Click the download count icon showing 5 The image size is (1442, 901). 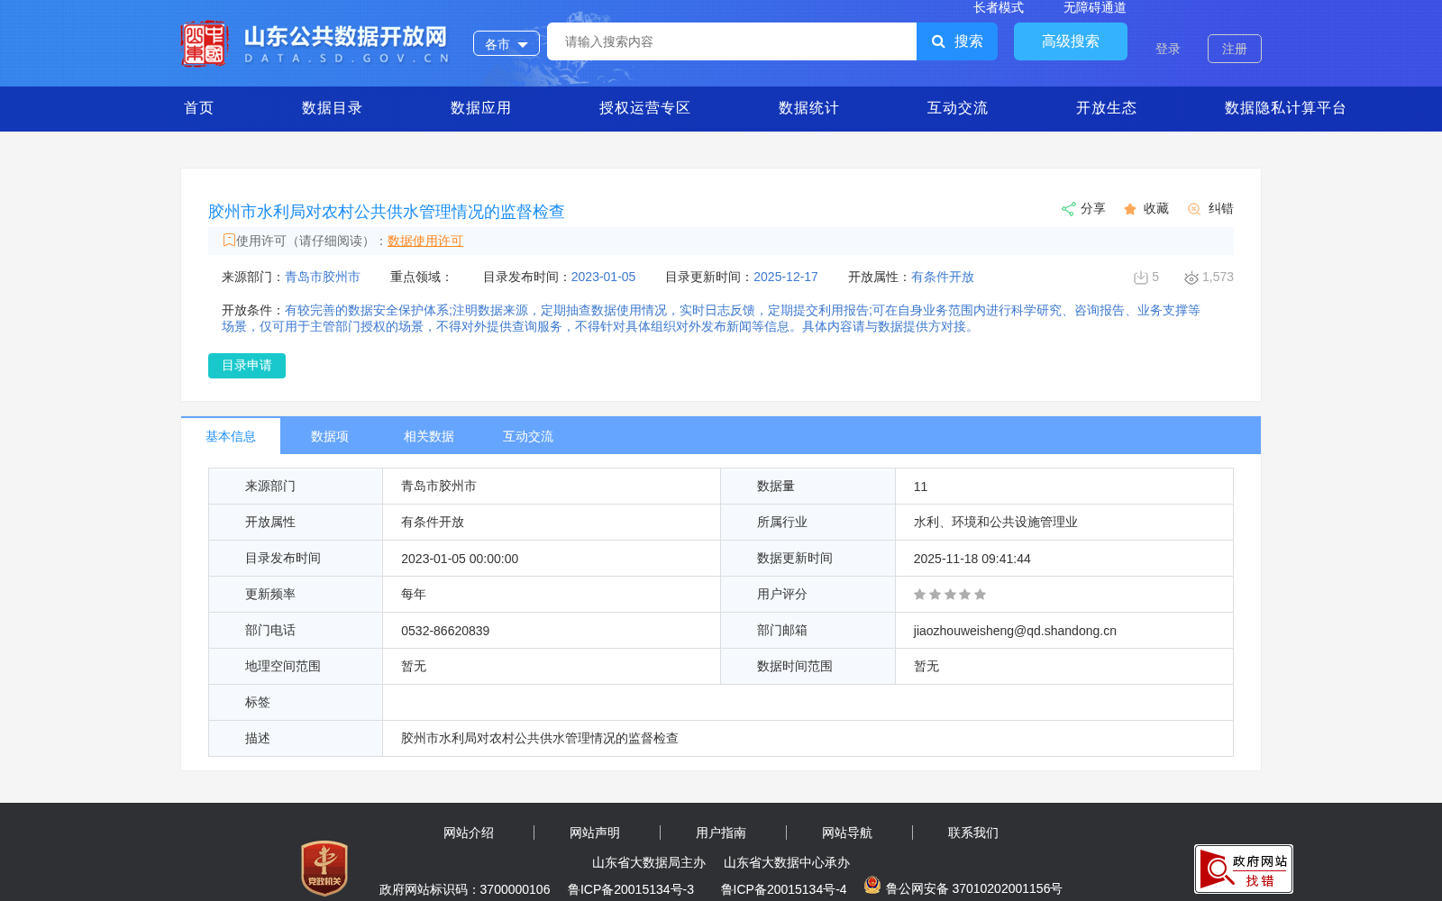point(1140,278)
